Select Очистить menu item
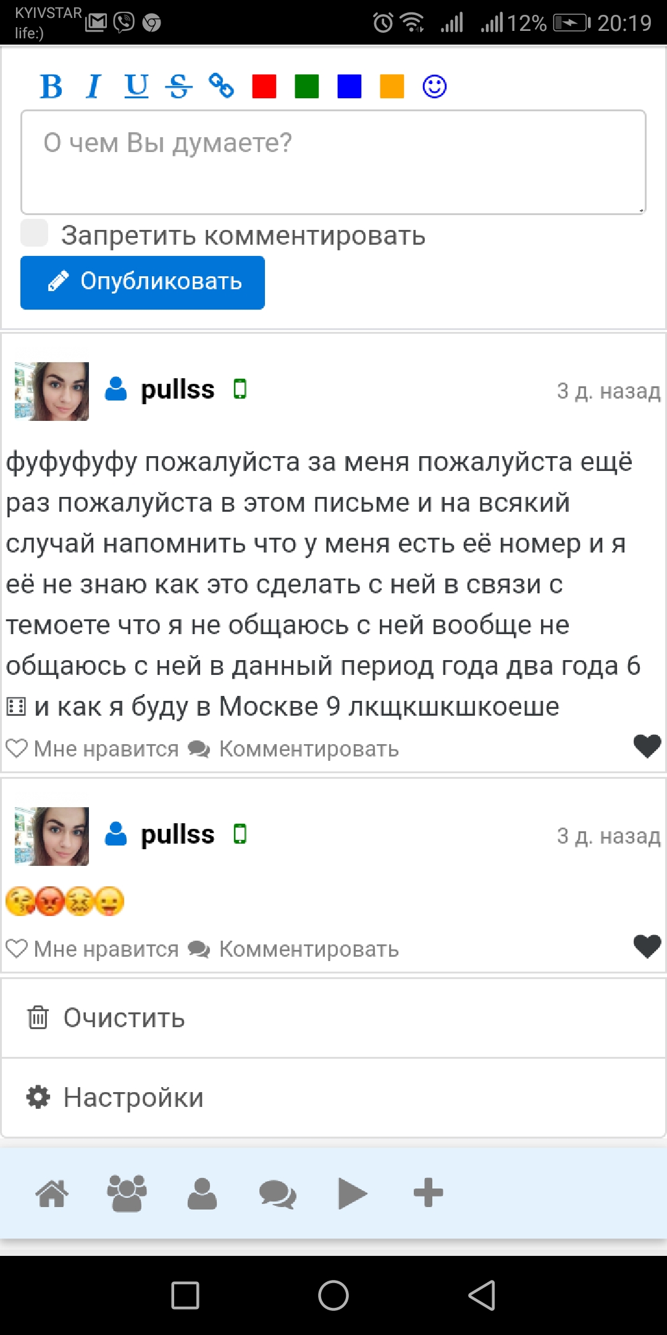 coord(124,1018)
